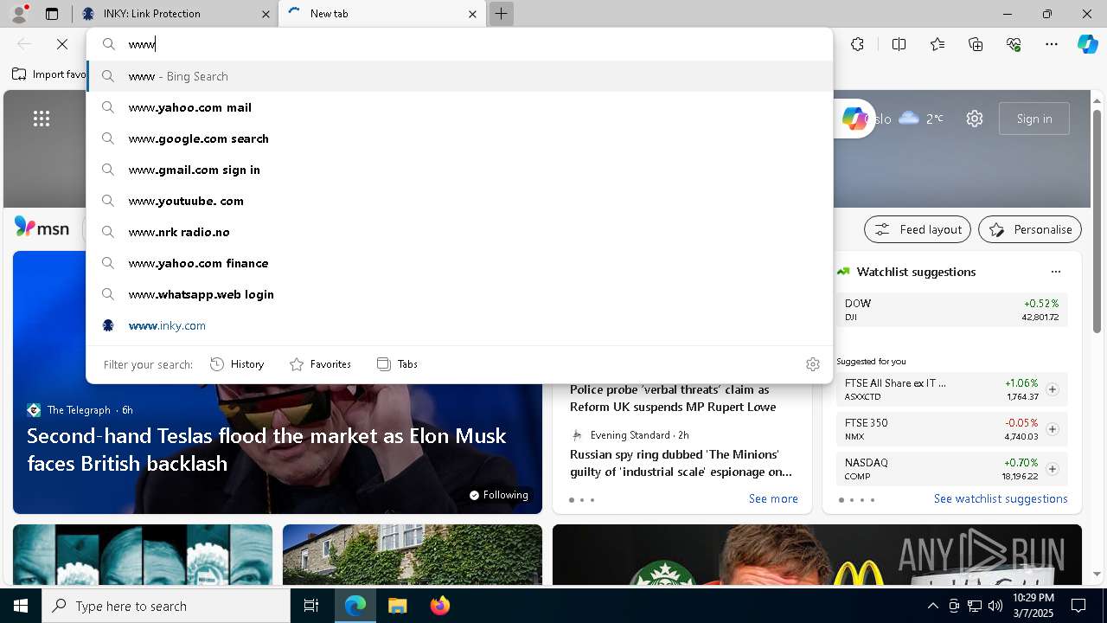Open the Import favorites bookmark item
This screenshot has width=1107, height=623.
(x=48, y=74)
